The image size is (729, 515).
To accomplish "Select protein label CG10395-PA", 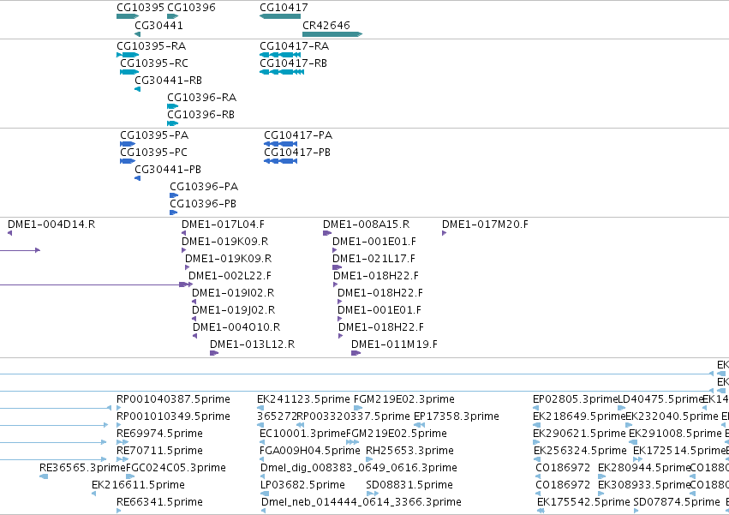I will point(154,135).
